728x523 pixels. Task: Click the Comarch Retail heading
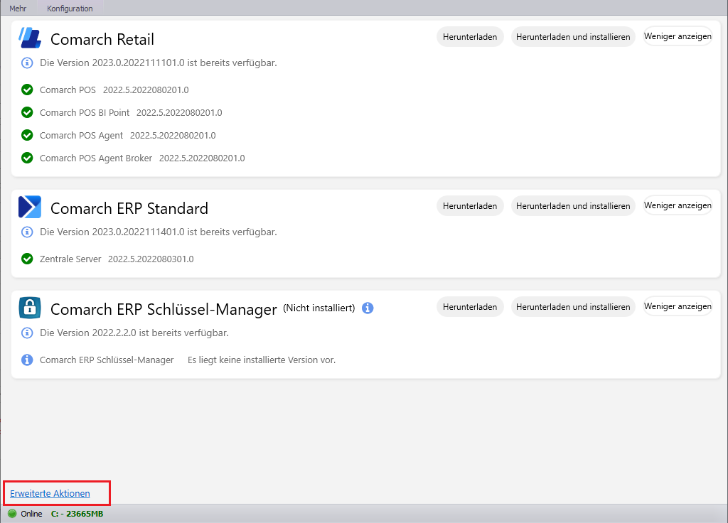click(x=102, y=40)
